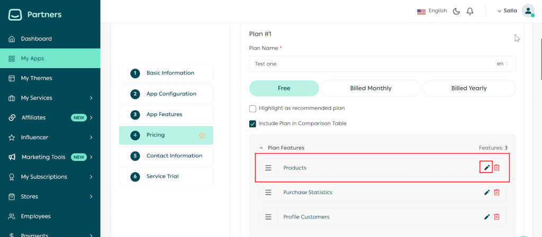Click the info icon on the Pricing step
The height and width of the screenshot is (237, 542).
[202, 135]
